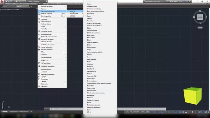Click coordinates readout in status bar
Image resolution: width=210 pixels, height=118 pixels.
pyautogui.click(x=135, y=112)
